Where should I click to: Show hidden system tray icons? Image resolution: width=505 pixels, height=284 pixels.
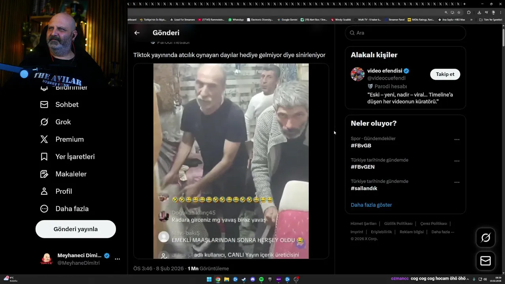(x=468, y=279)
